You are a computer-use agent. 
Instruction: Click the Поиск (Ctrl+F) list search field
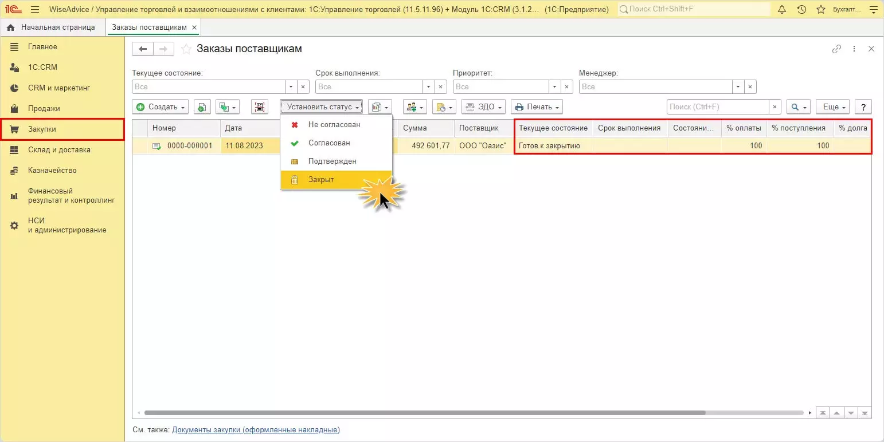tap(717, 107)
